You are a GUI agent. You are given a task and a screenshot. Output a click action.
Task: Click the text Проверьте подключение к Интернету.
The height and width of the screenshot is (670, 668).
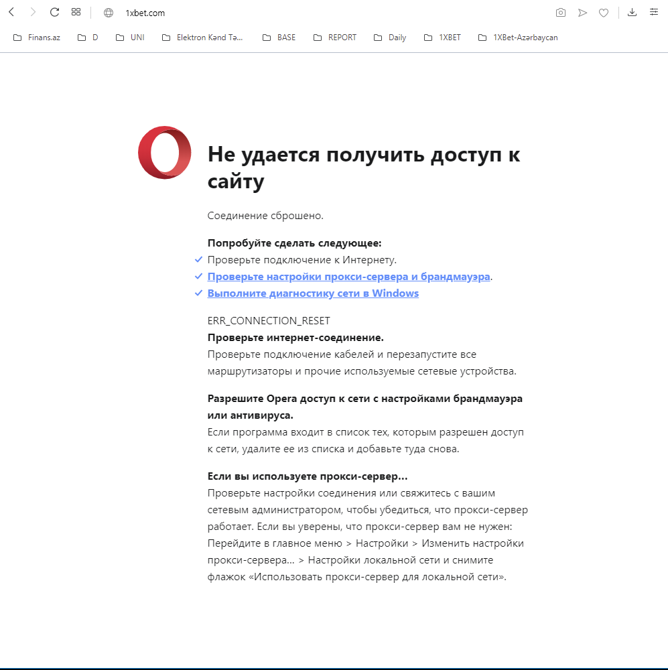302,260
